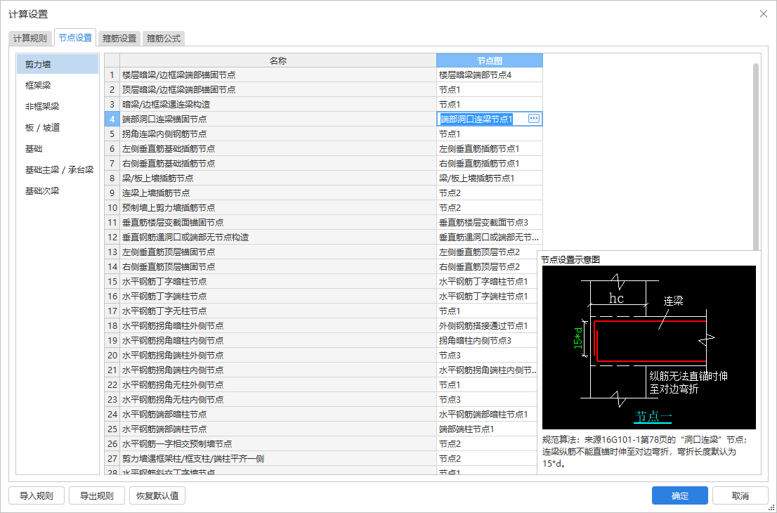Select 剪力墙 in the component list

[x=58, y=65]
